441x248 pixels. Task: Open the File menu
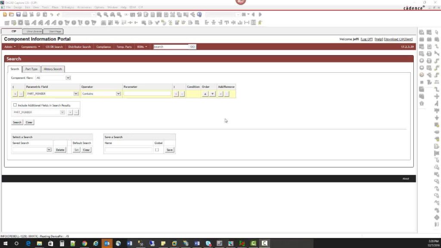coord(8,7)
